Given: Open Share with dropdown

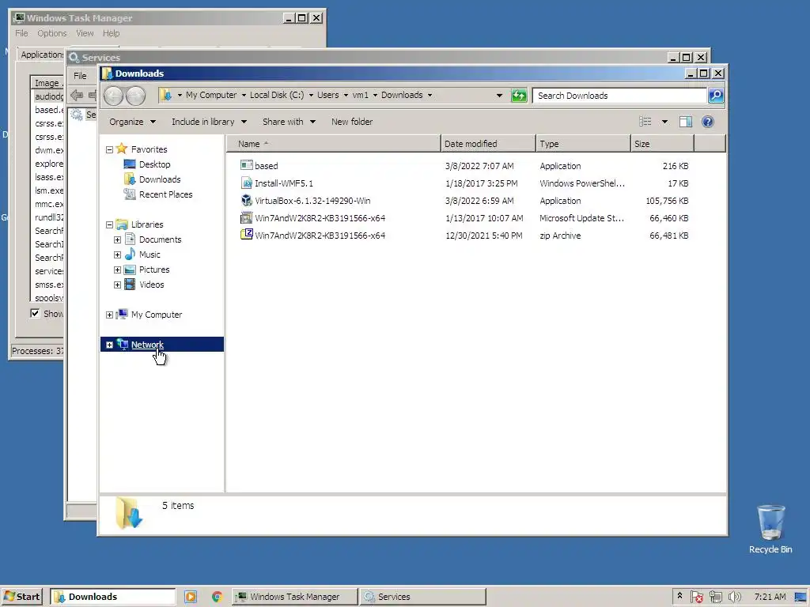Looking at the screenshot, I should 289,122.
